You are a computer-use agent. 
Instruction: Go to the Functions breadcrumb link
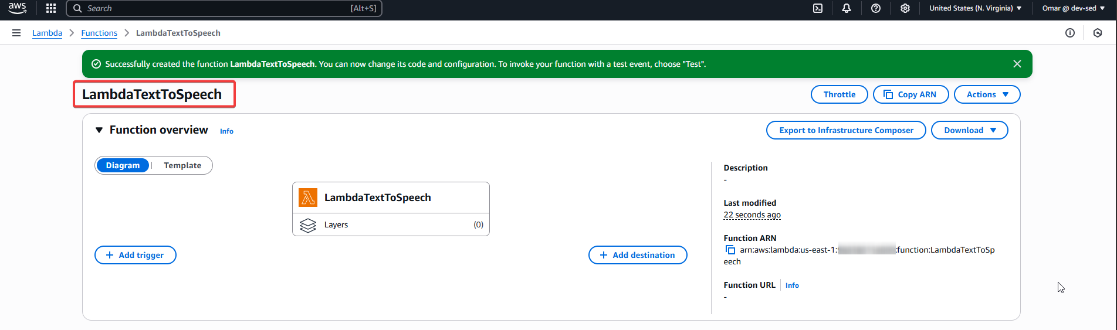(99, 33)
